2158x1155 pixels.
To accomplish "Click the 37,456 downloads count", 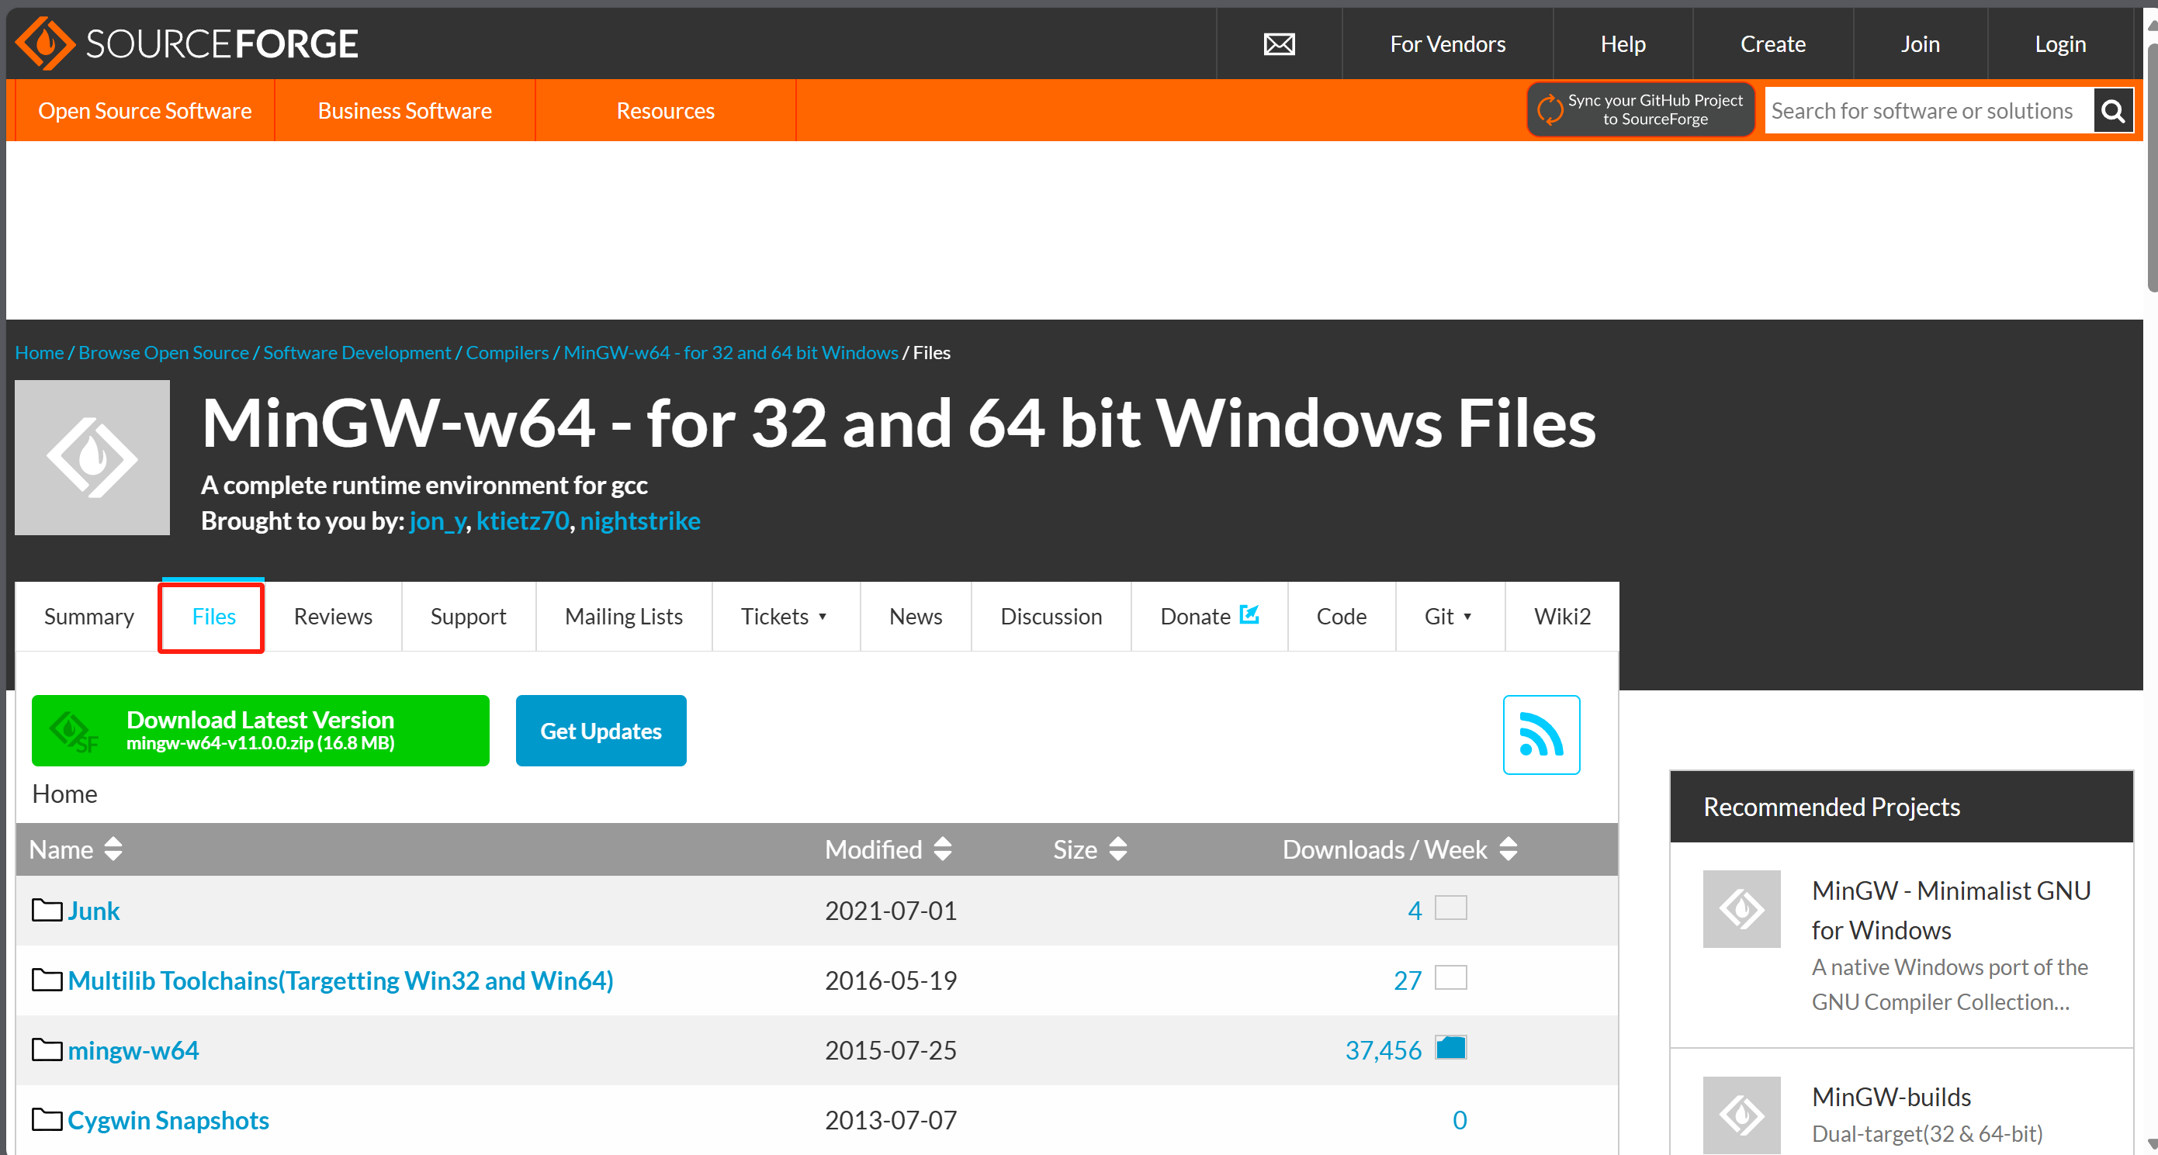I will pos(1383,1050).
